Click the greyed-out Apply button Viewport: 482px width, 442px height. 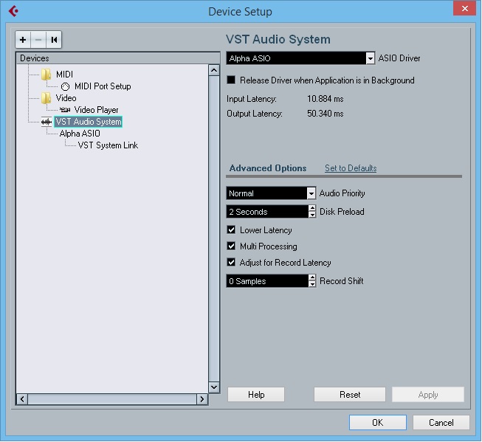click(x=428, y=394)
